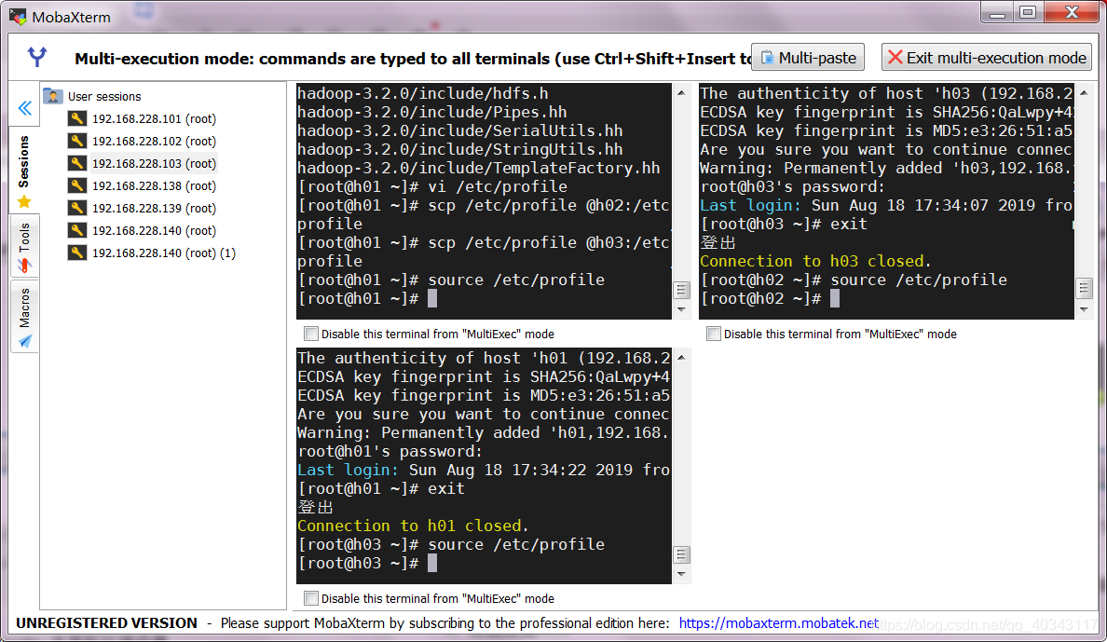Click the knife icon on the Tools tab
1107x642 pixels.
coord(25,266)
